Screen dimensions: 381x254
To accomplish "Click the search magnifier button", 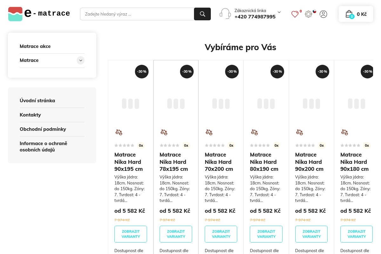I will coord(202,14).
